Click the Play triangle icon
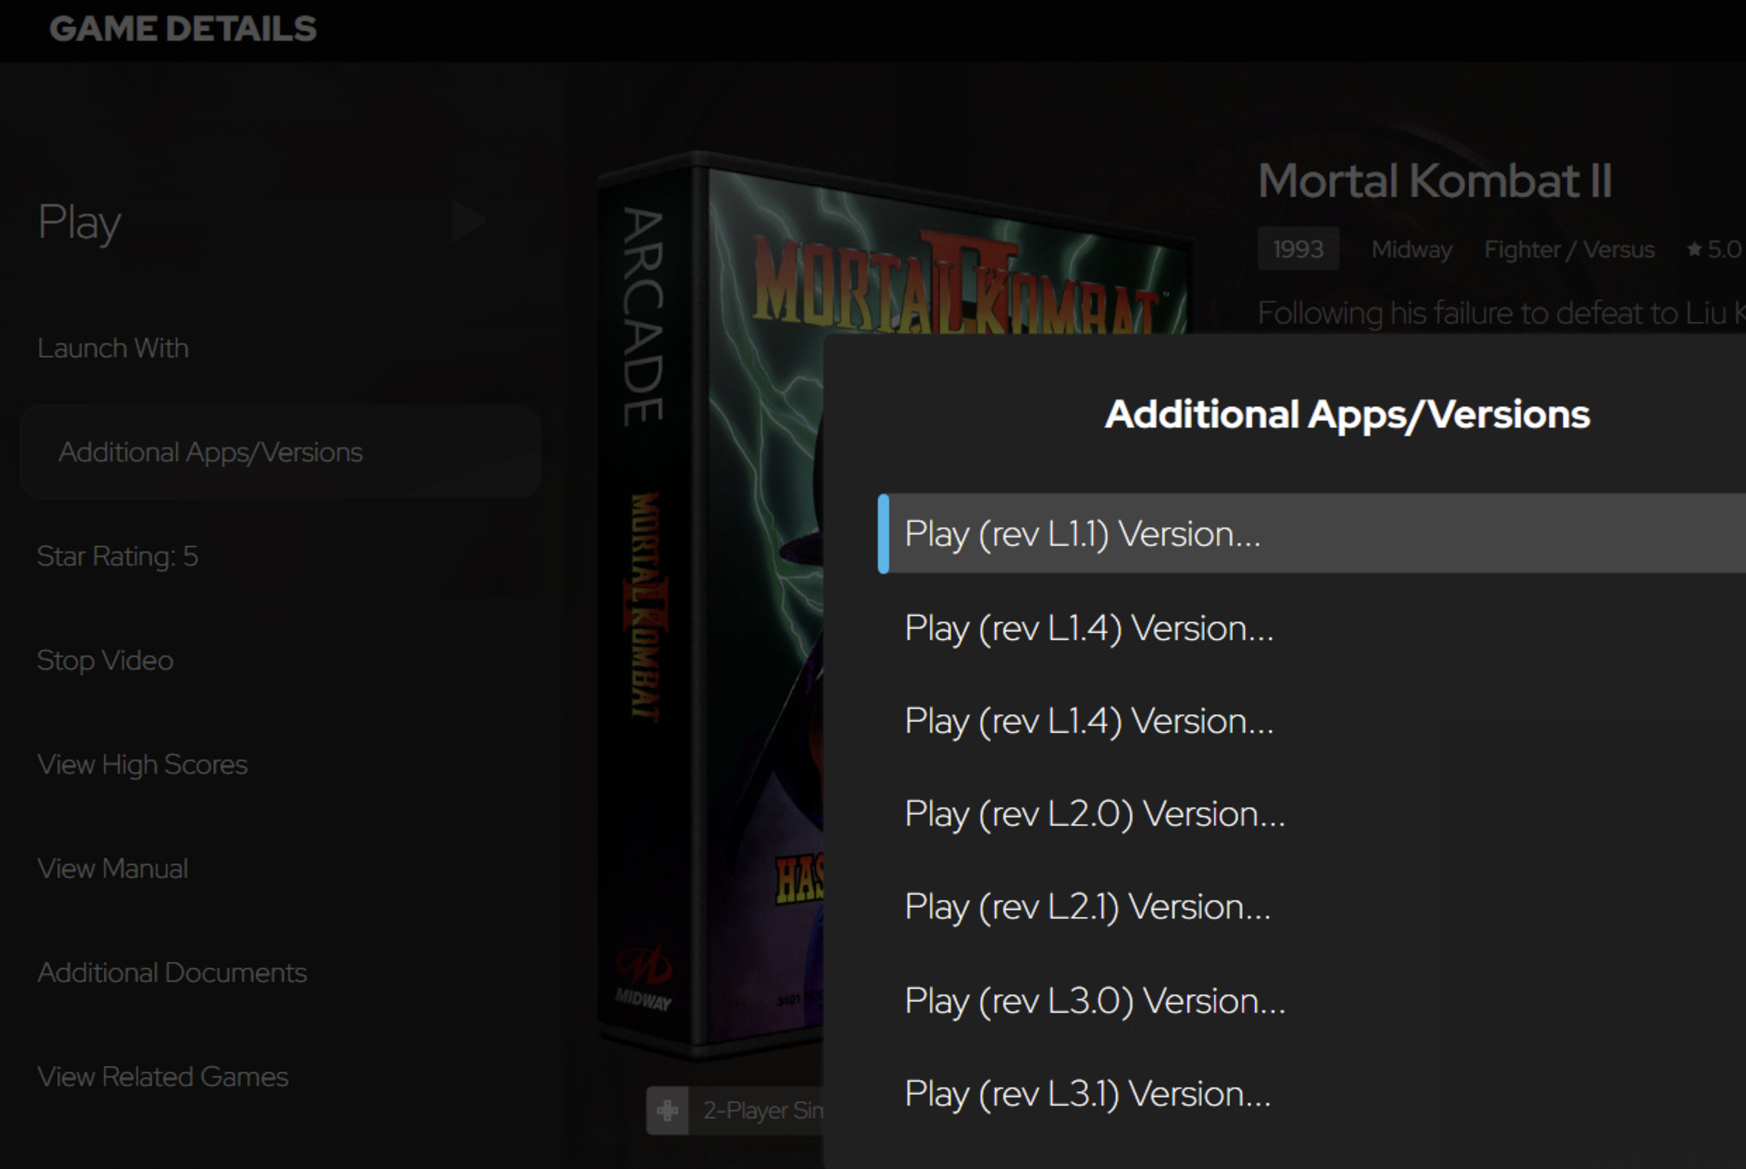Viewport: 1746px width, 1169px height. coord(469,221)
